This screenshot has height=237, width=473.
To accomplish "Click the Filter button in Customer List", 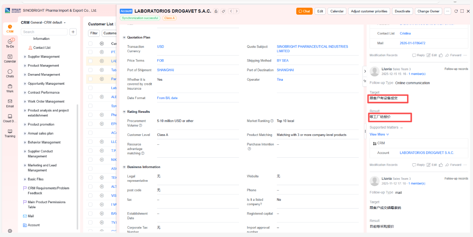I will (x=94, y=33).
